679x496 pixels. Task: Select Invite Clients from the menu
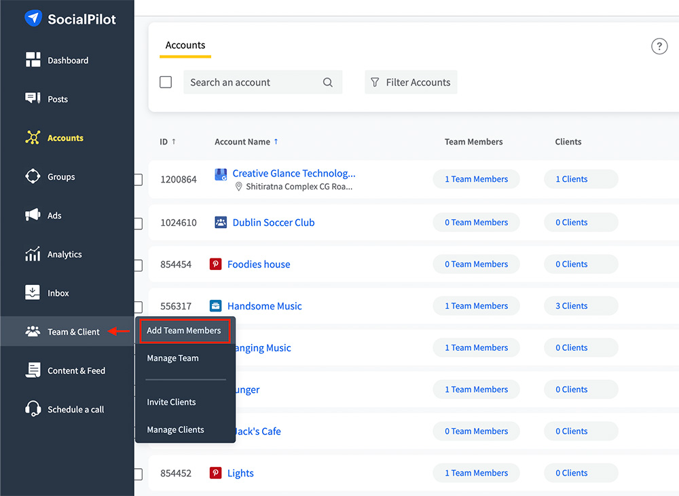(171, 402)
